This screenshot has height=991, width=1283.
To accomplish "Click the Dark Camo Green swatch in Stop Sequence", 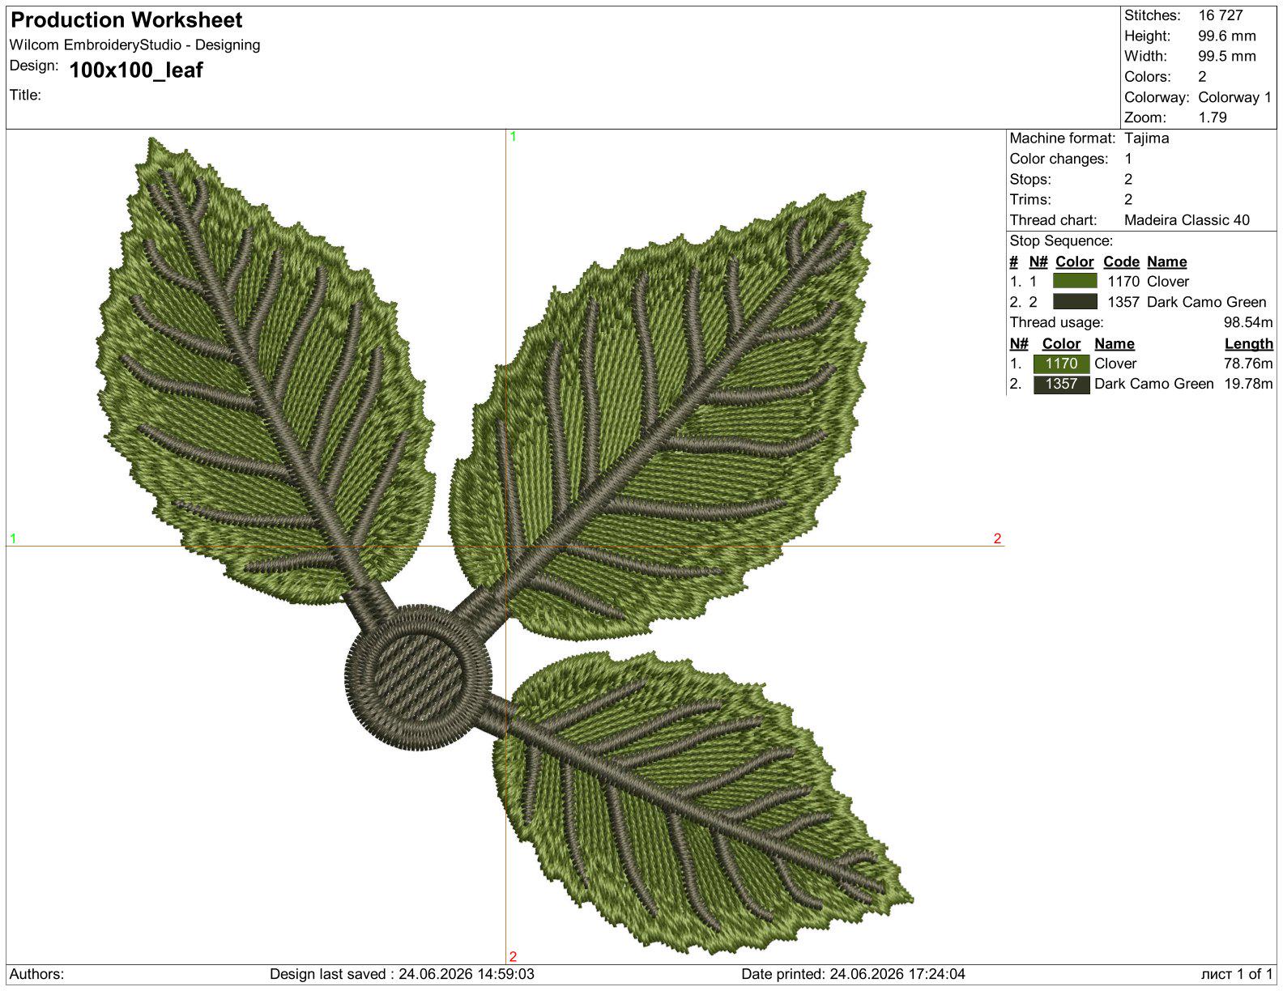I will [1075, 302].
